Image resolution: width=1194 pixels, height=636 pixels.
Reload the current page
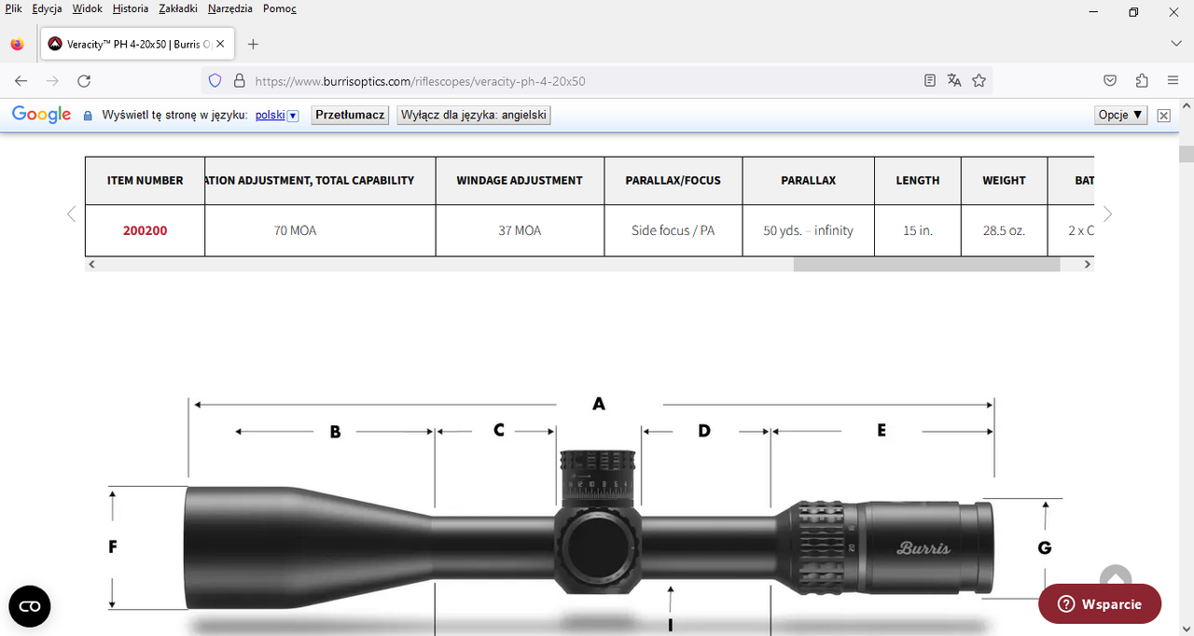(x=84, y=81)
